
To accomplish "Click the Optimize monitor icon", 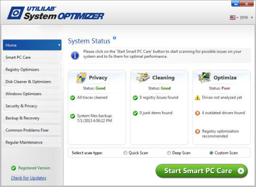I will 204,77.
